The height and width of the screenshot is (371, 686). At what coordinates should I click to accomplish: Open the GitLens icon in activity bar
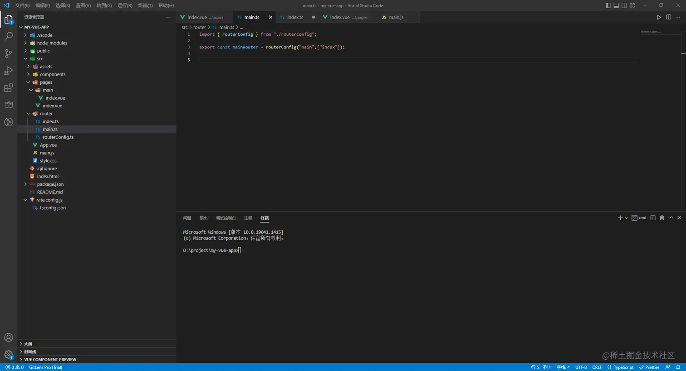[x=9, y=122]
